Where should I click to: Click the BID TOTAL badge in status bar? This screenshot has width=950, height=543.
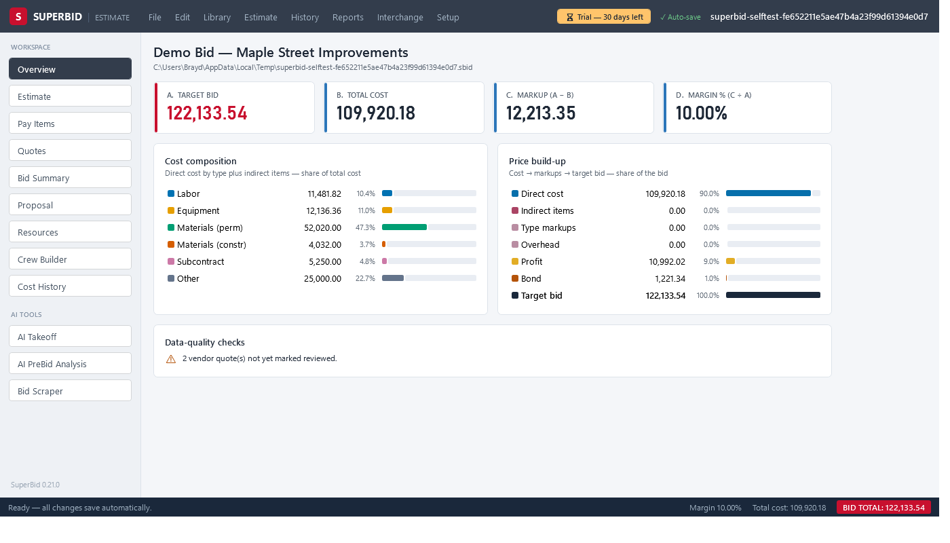point(883,507)
